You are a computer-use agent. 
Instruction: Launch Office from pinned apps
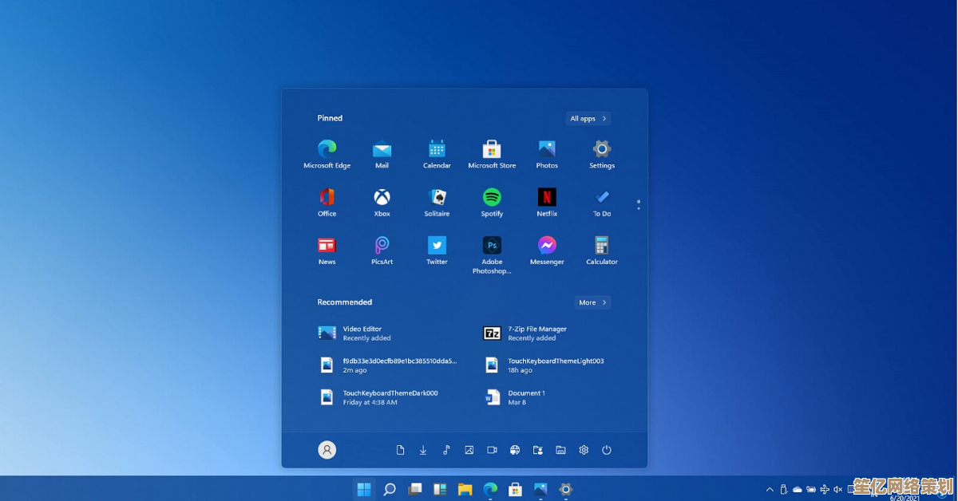coord(327,202)
